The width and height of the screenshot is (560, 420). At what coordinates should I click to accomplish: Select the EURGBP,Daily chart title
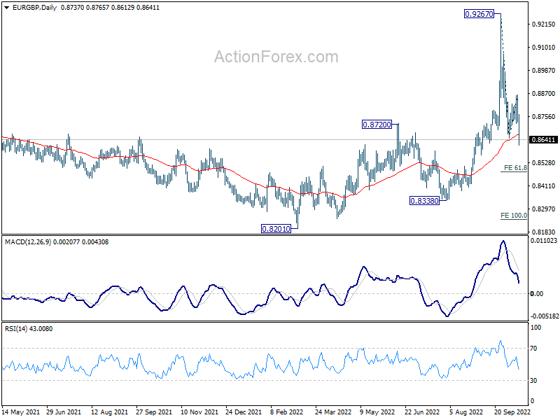coord(34,8)
